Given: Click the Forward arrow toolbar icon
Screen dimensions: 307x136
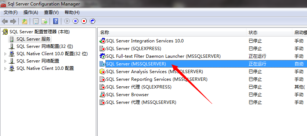Looking at the screenshot, I should (13, 21).
